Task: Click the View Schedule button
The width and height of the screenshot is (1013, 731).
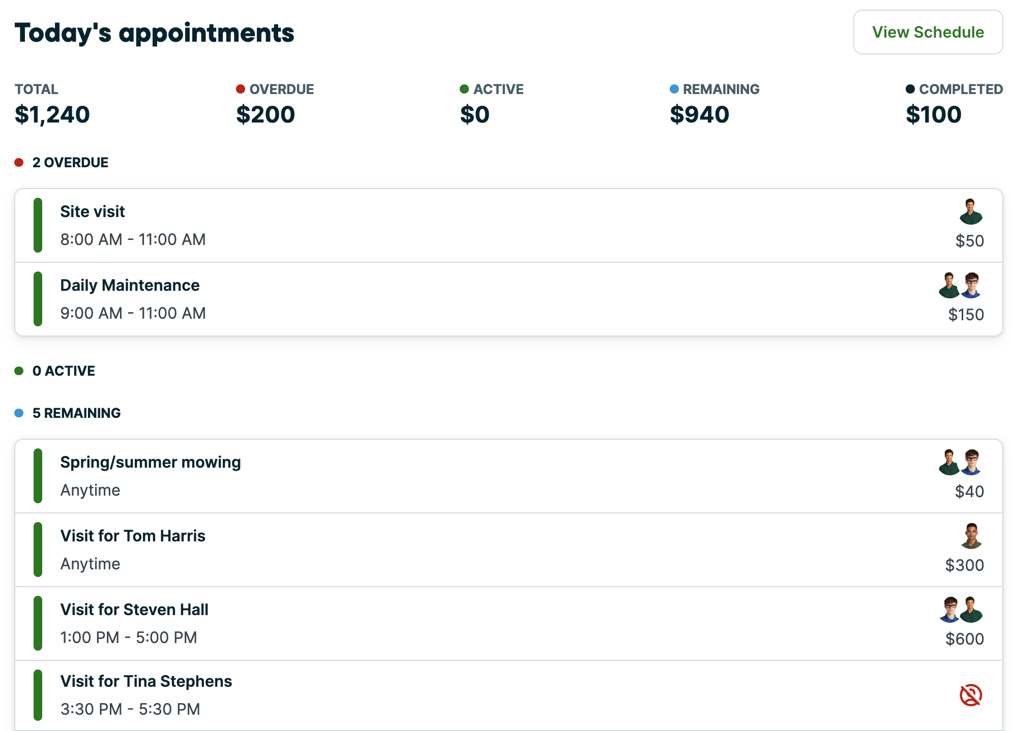Action: [928, 32]
